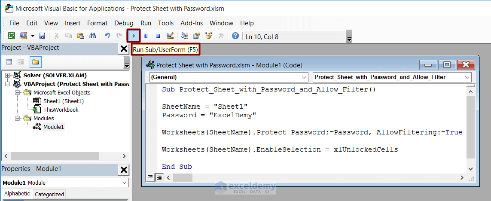Open Find with the binoculars icon

pyautogui.click(x=92, y=36)
